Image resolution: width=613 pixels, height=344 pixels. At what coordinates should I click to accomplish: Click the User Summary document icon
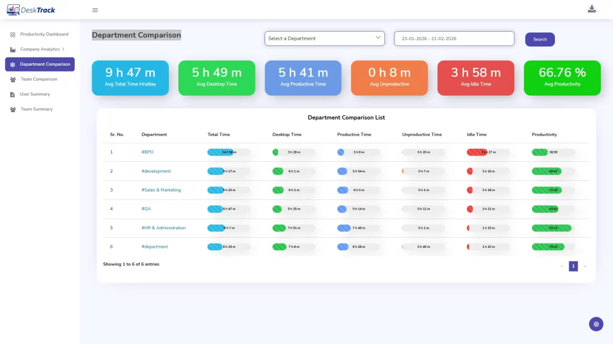click(x=12, y=94)
